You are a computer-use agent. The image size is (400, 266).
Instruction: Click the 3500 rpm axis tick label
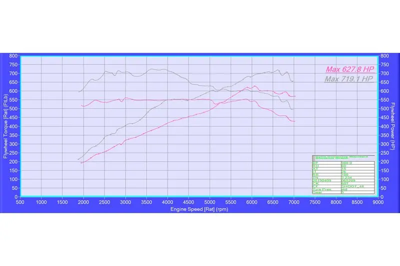click(x=146, y=202)
